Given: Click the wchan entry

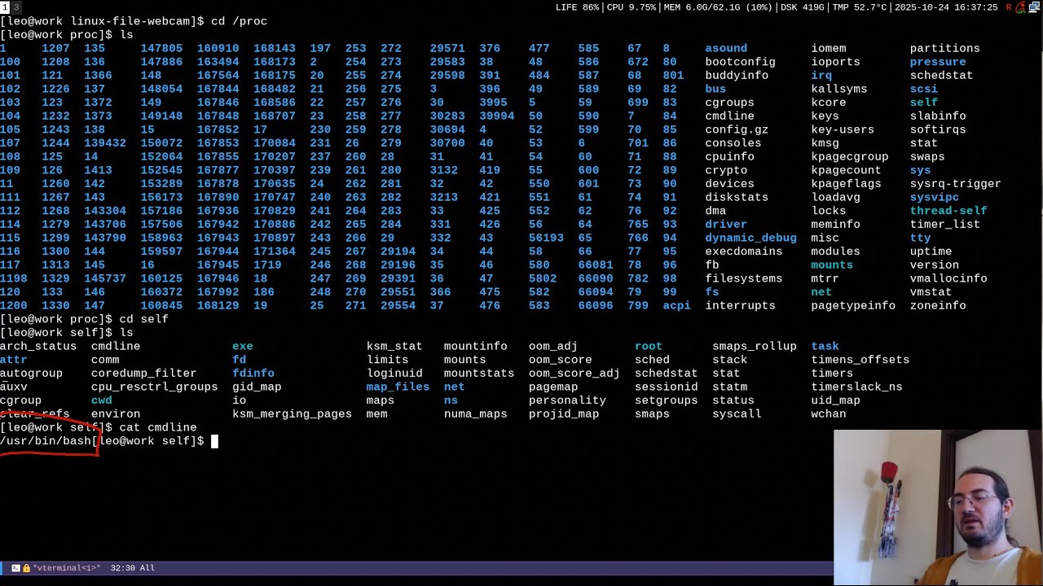Looking at the screenshot, I should (829, 414).
